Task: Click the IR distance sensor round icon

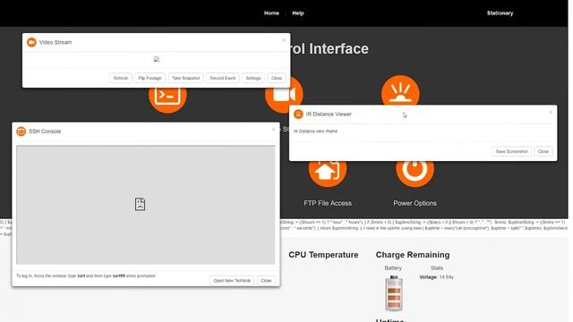Action: pyautogui.click(x=400, y=90)
